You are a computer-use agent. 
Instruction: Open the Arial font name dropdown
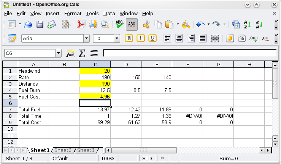(86, 39)
